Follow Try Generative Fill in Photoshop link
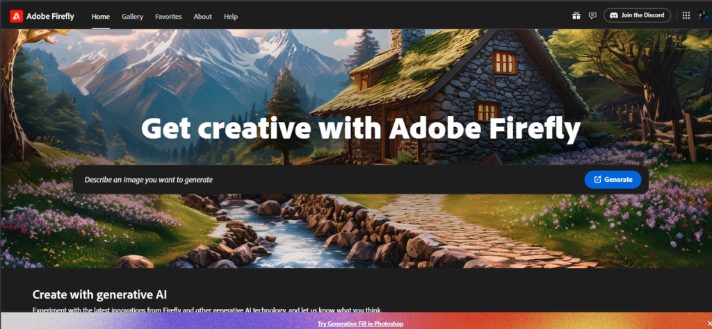 (361, 323)
